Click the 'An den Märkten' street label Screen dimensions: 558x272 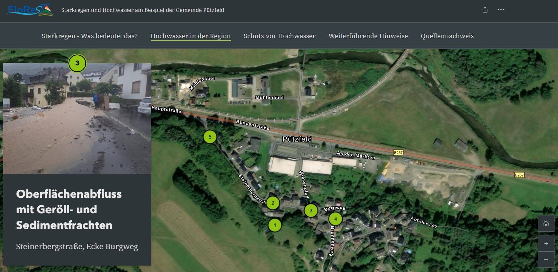[x=356, y=155]
